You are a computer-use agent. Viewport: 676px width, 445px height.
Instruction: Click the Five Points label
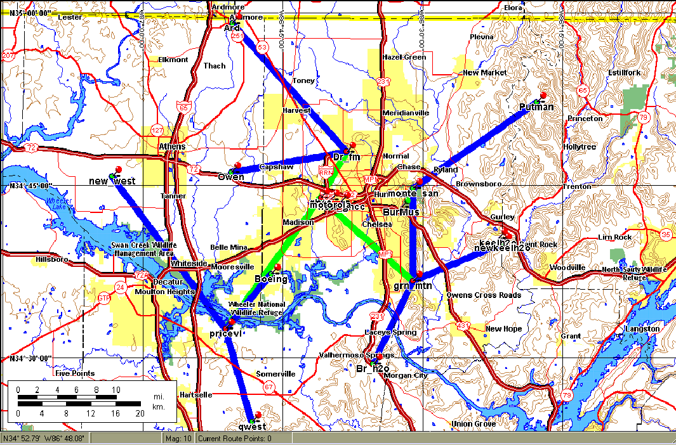pyautogui.click(x=75, y=373)
